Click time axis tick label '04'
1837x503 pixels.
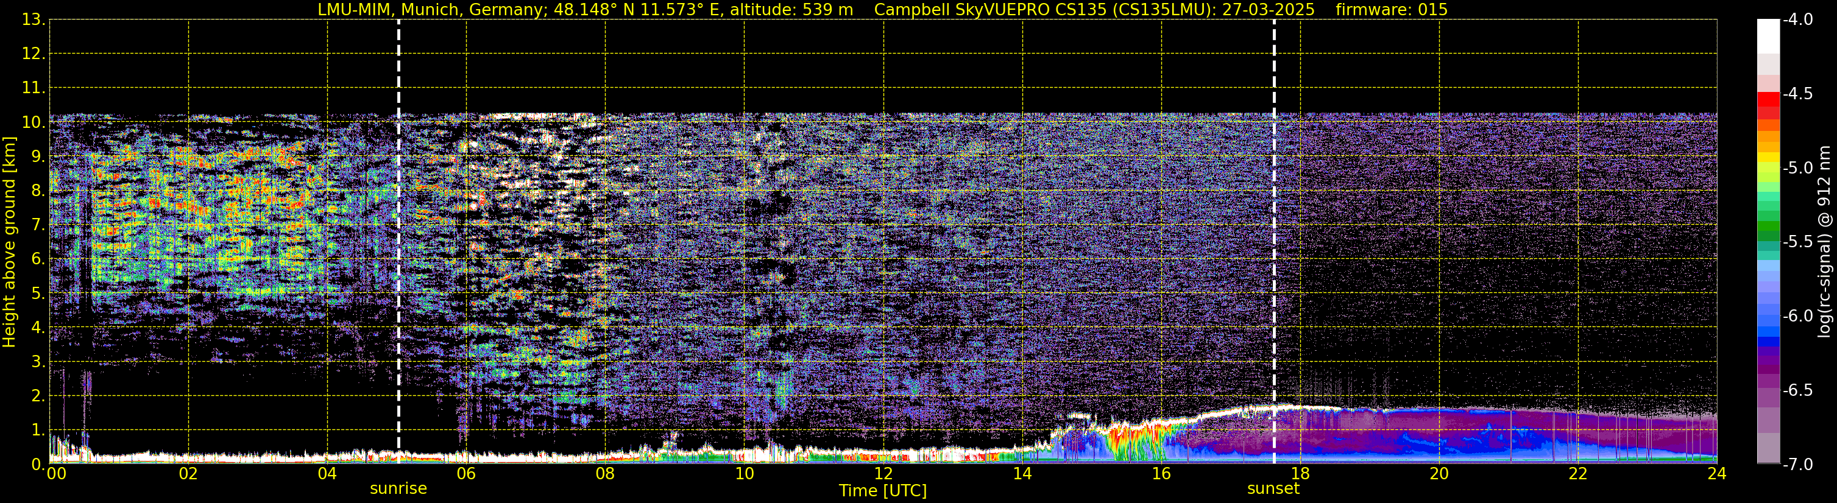pos(327,474)
